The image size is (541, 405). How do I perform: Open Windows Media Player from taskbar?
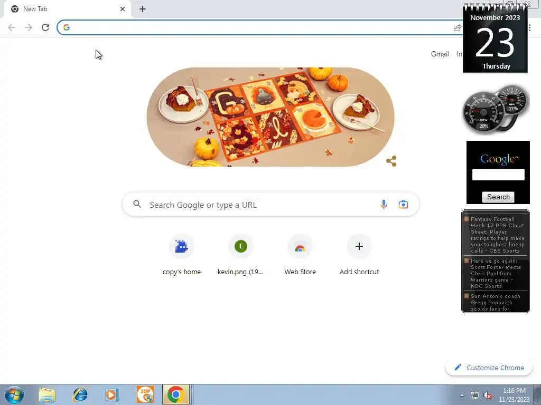(112, 395)
